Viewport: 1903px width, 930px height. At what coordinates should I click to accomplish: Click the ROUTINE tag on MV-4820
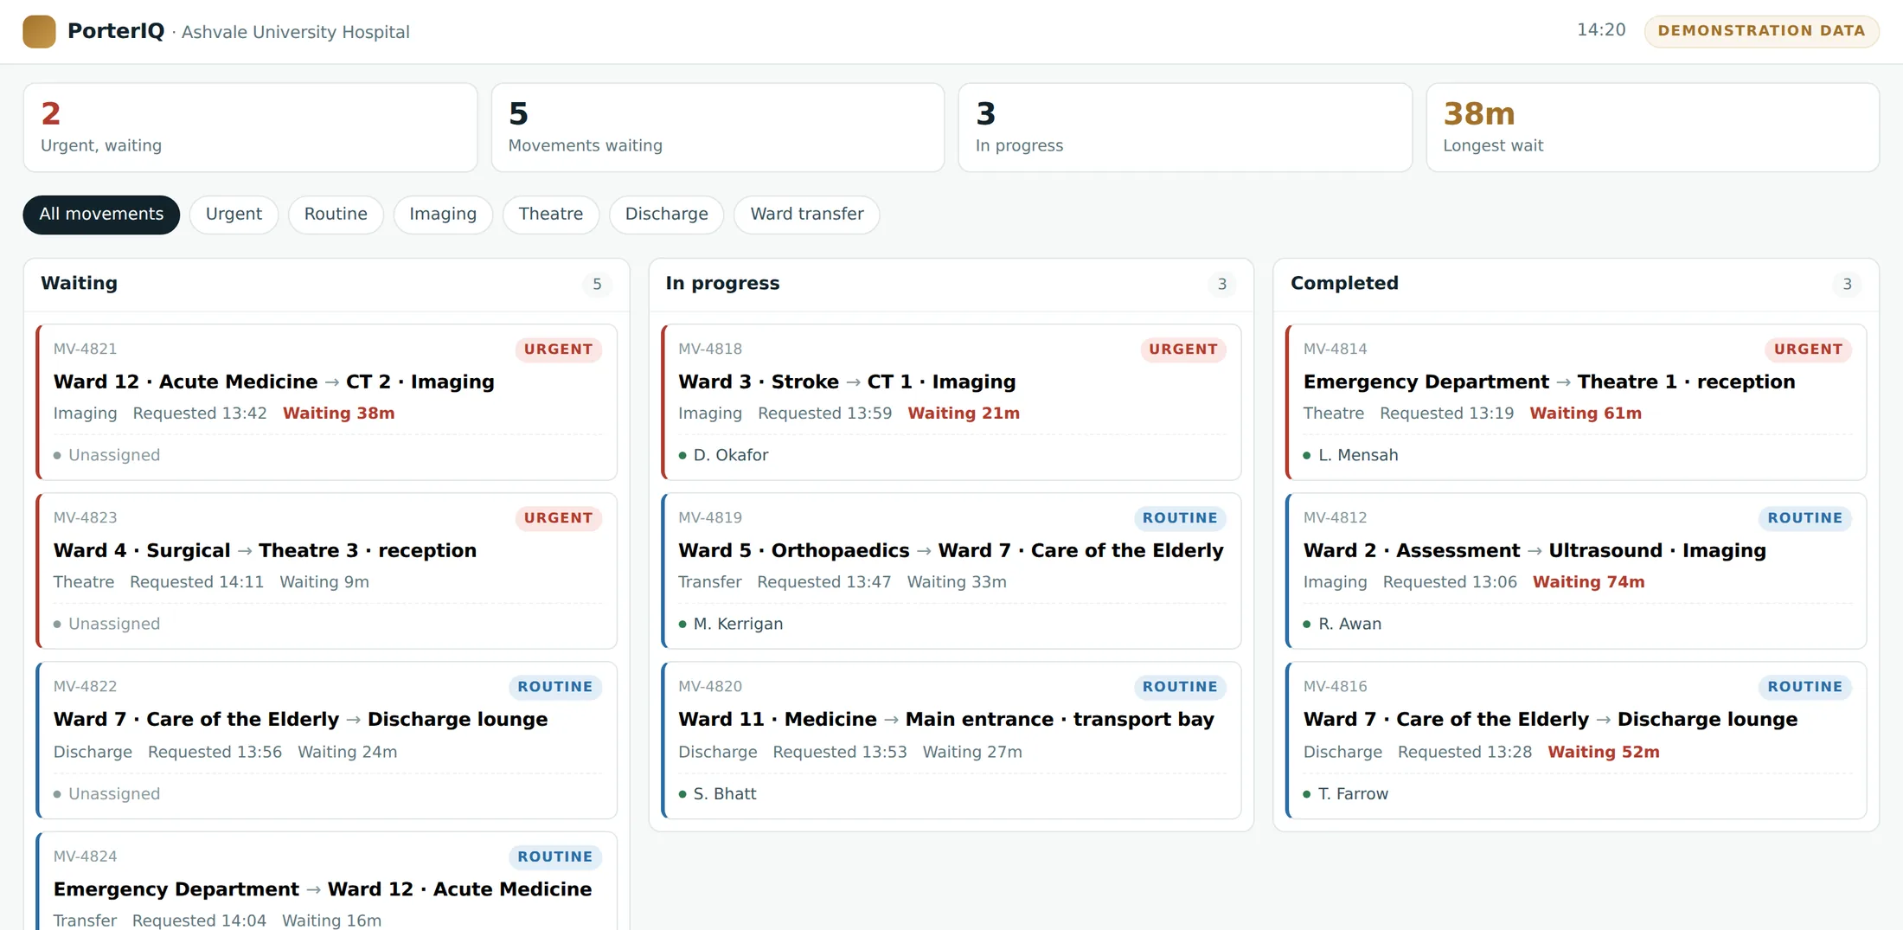1180,687
